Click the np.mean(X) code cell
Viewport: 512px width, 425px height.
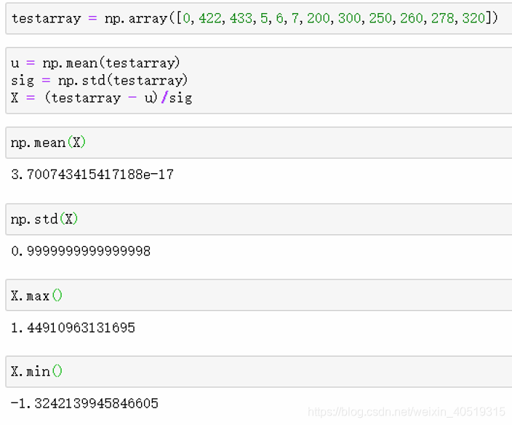coord(259,143)
